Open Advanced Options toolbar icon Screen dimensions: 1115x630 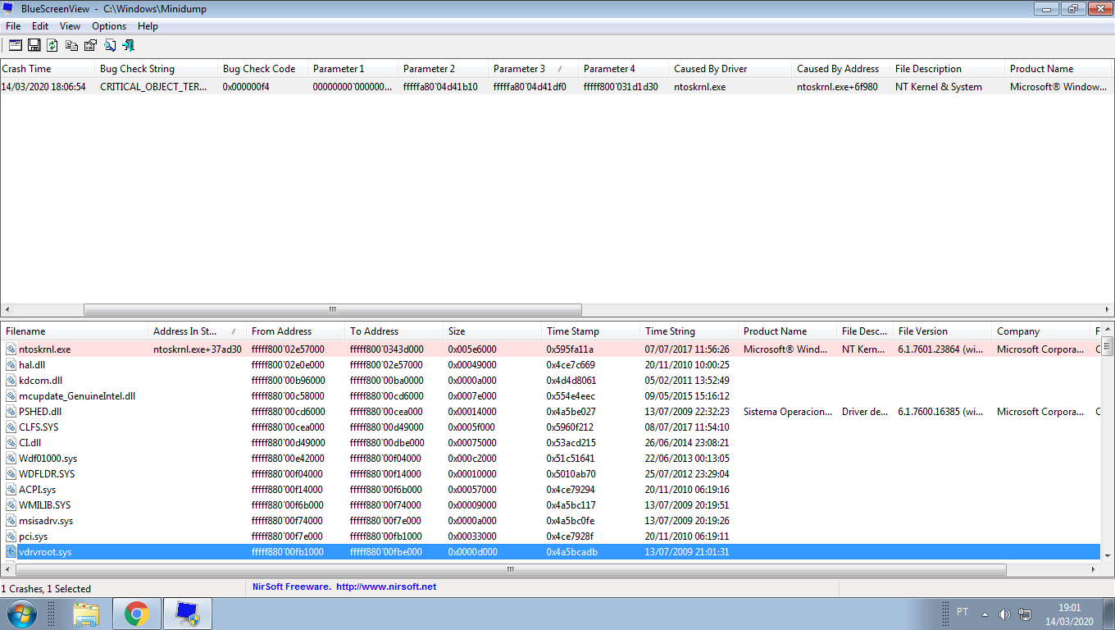[x=16, y=46]
